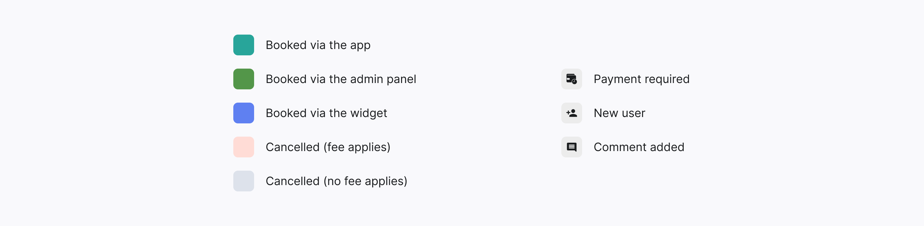Click the green 'Booked via the admin panel' swatch
The height and width of the screenshot is (226, 924).
(243, 79)
